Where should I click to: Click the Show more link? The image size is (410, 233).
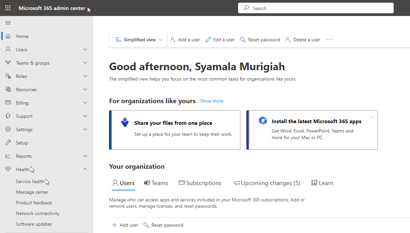tap(211, 101)
